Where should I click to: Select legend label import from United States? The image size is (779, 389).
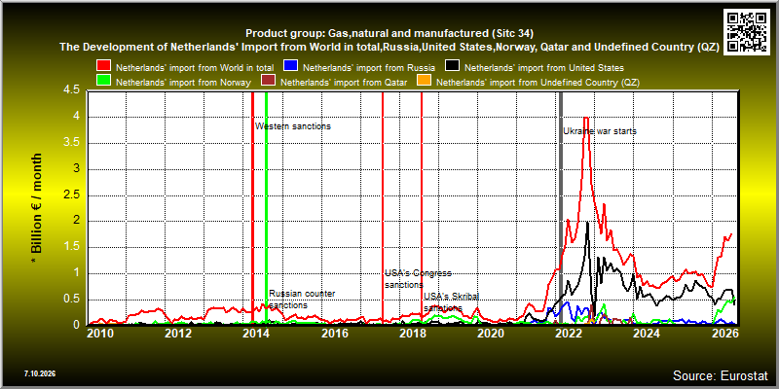click(x=544, y=67)
